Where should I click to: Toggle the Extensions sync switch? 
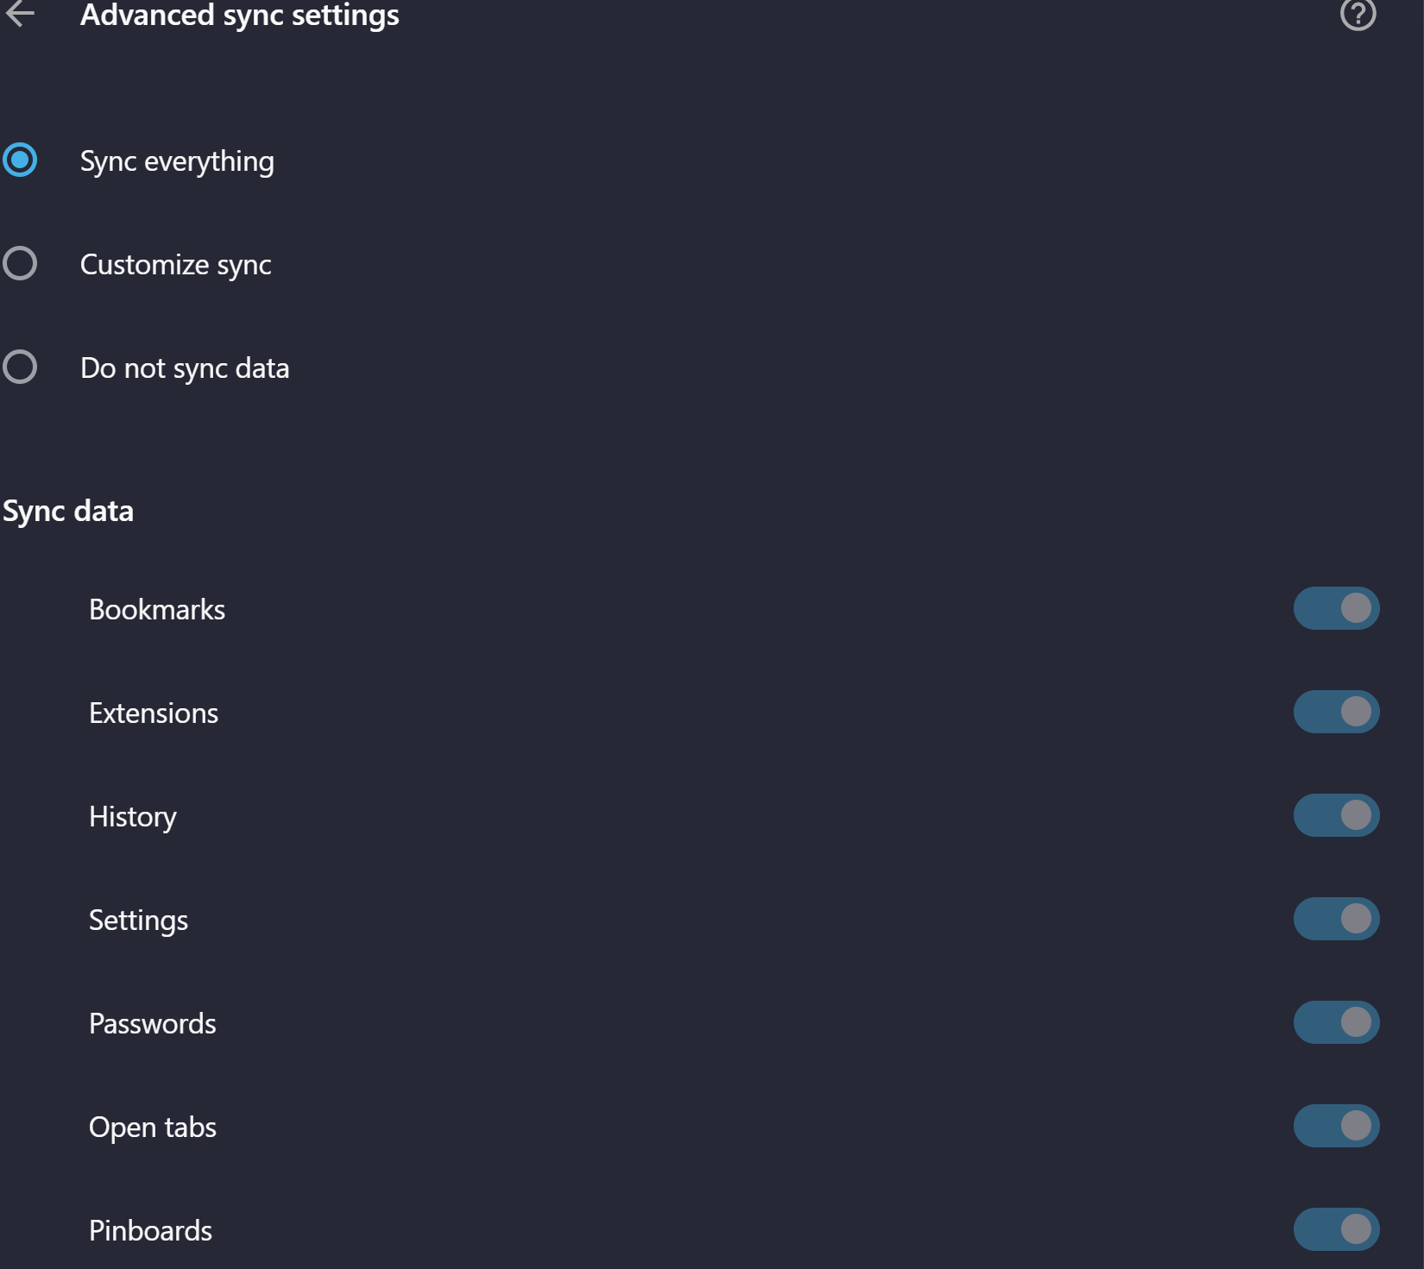click(1336, 712)
